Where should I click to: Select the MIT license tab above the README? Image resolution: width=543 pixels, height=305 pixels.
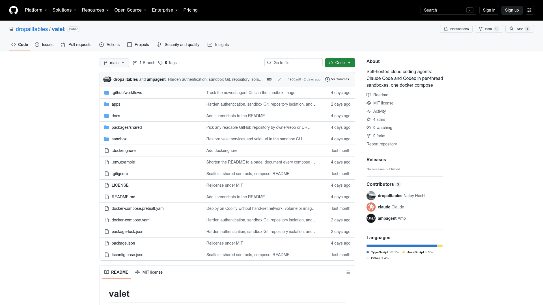149,272
